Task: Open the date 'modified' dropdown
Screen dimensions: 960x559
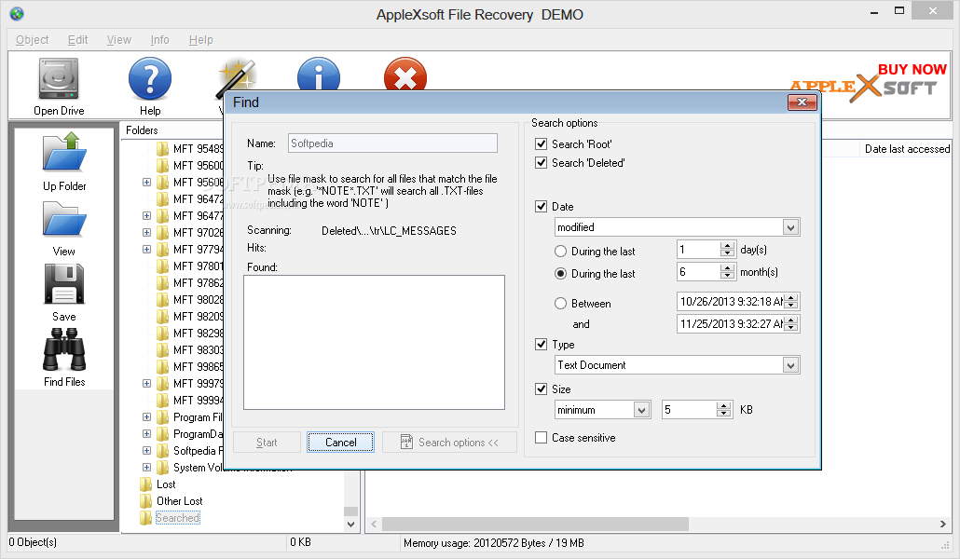Action: [790, 227]
